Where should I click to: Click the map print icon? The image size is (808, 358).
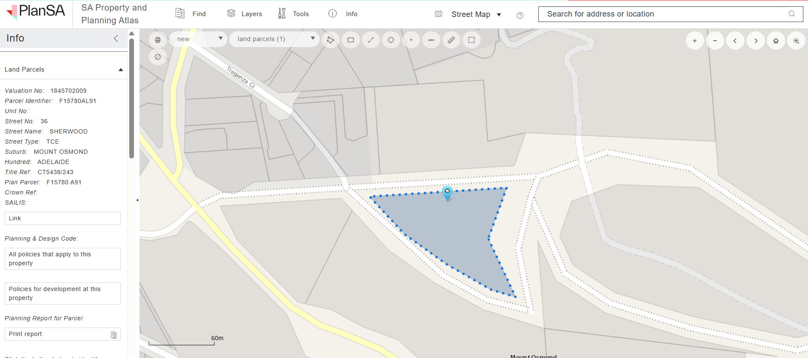click(158, 40)
